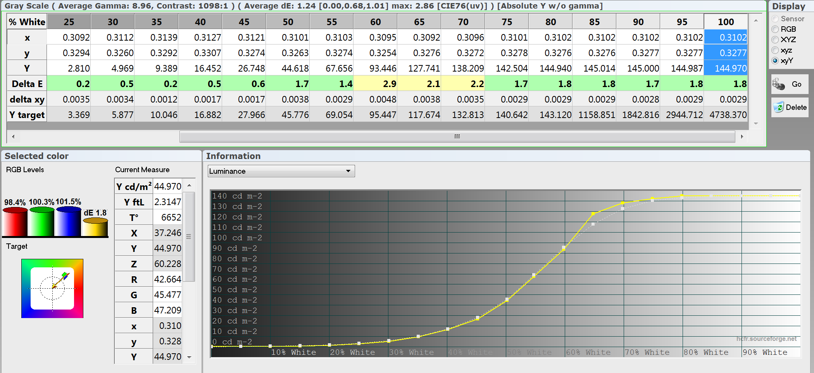Click the % White header cell
Screen dimensions: 814x373
point(27,22)
